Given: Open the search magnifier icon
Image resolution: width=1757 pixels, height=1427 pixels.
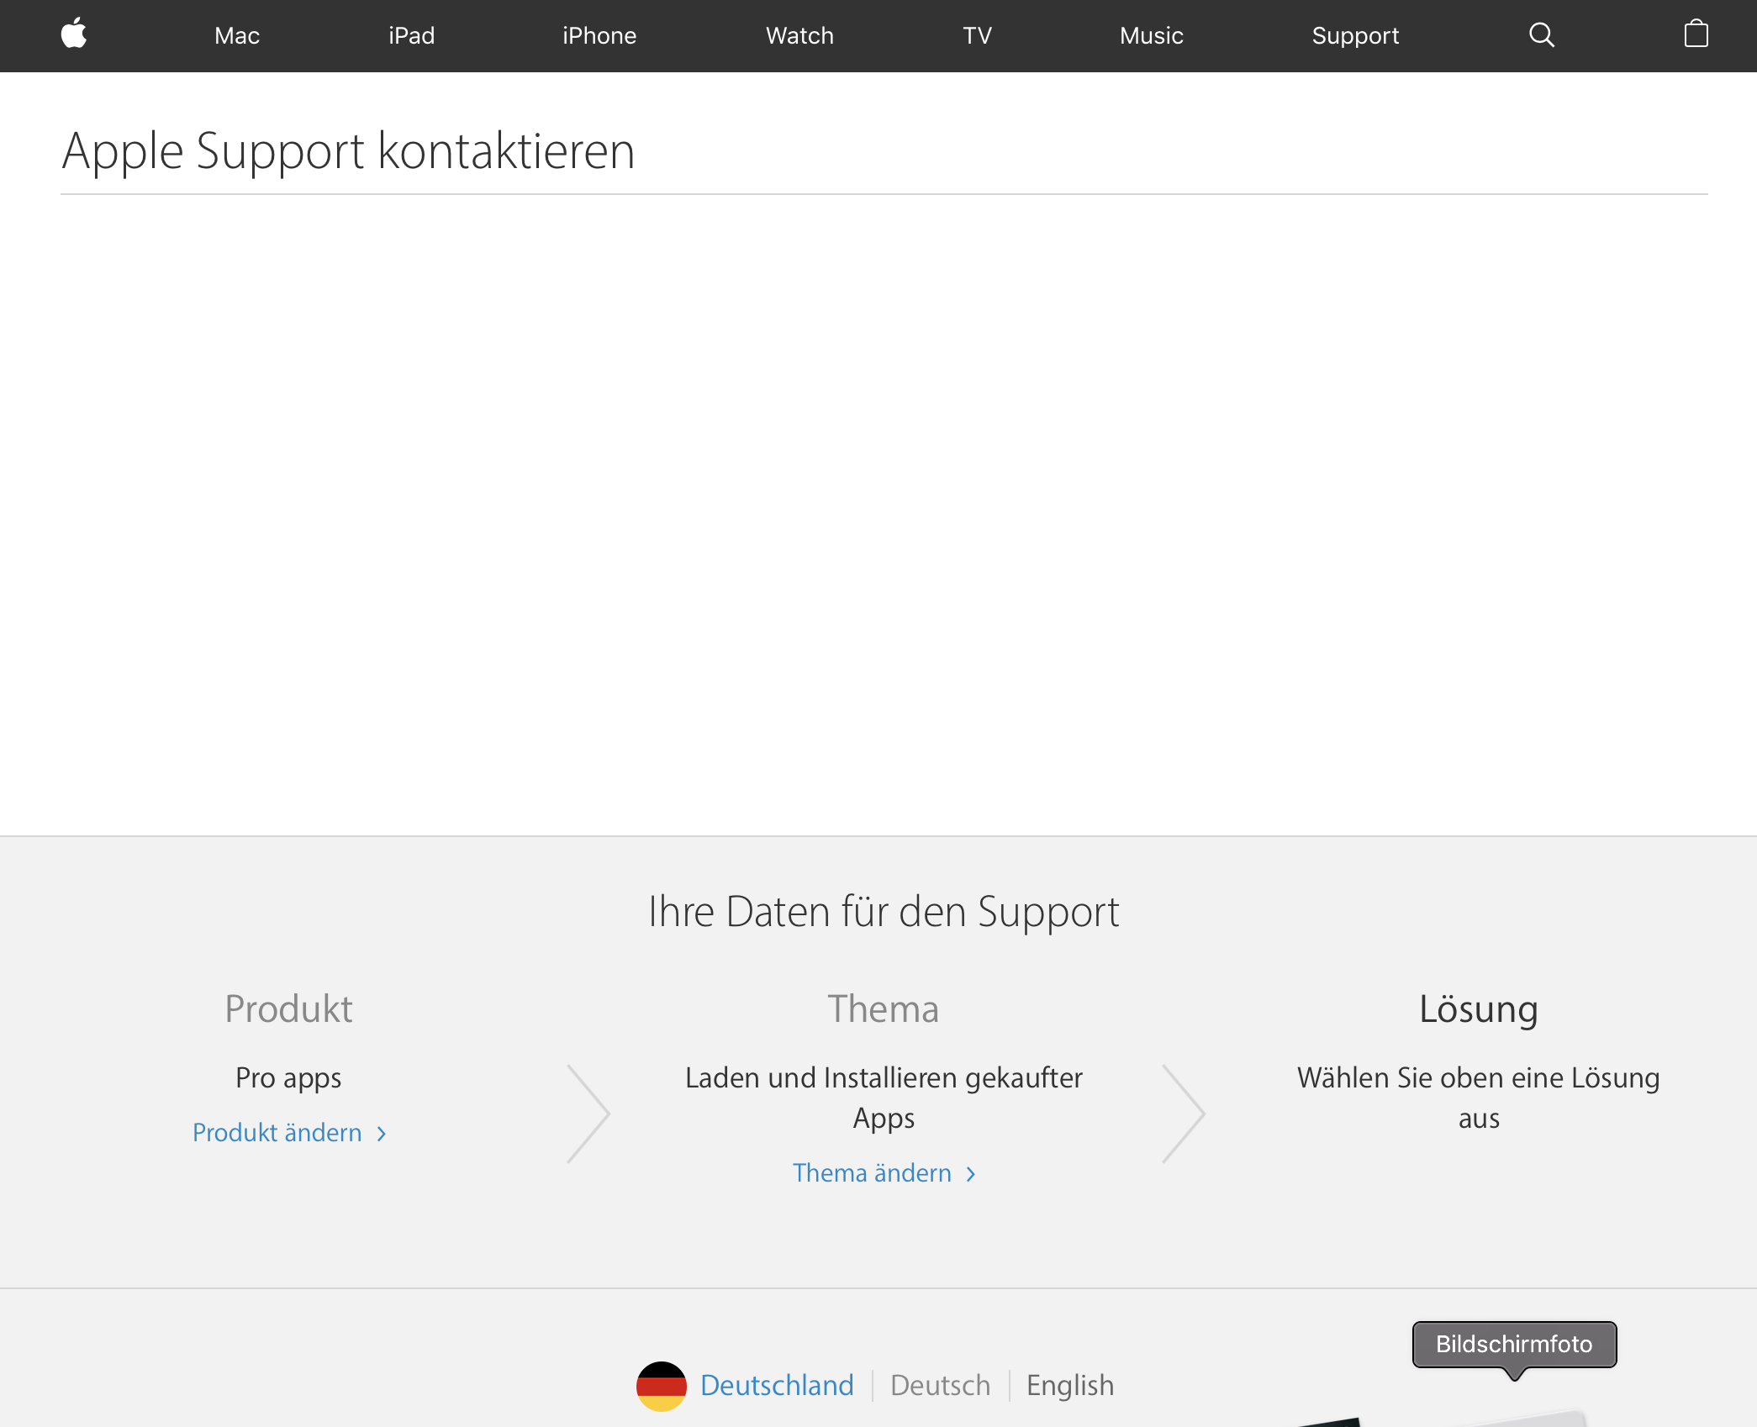Looking at the screenshot, I should pyautogui.click(x=1541, y=34).
